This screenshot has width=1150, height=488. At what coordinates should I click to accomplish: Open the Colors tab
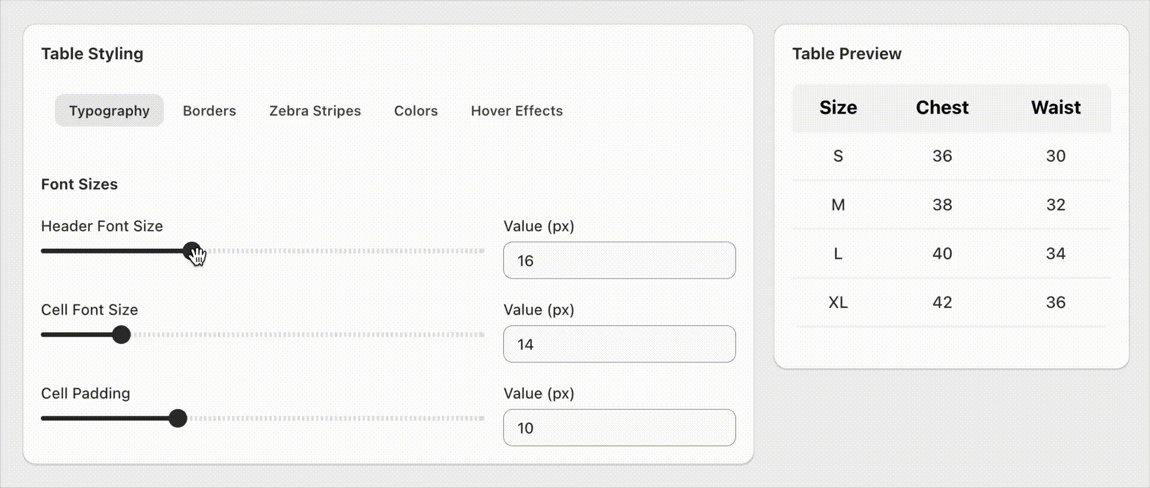coord(416,111)
